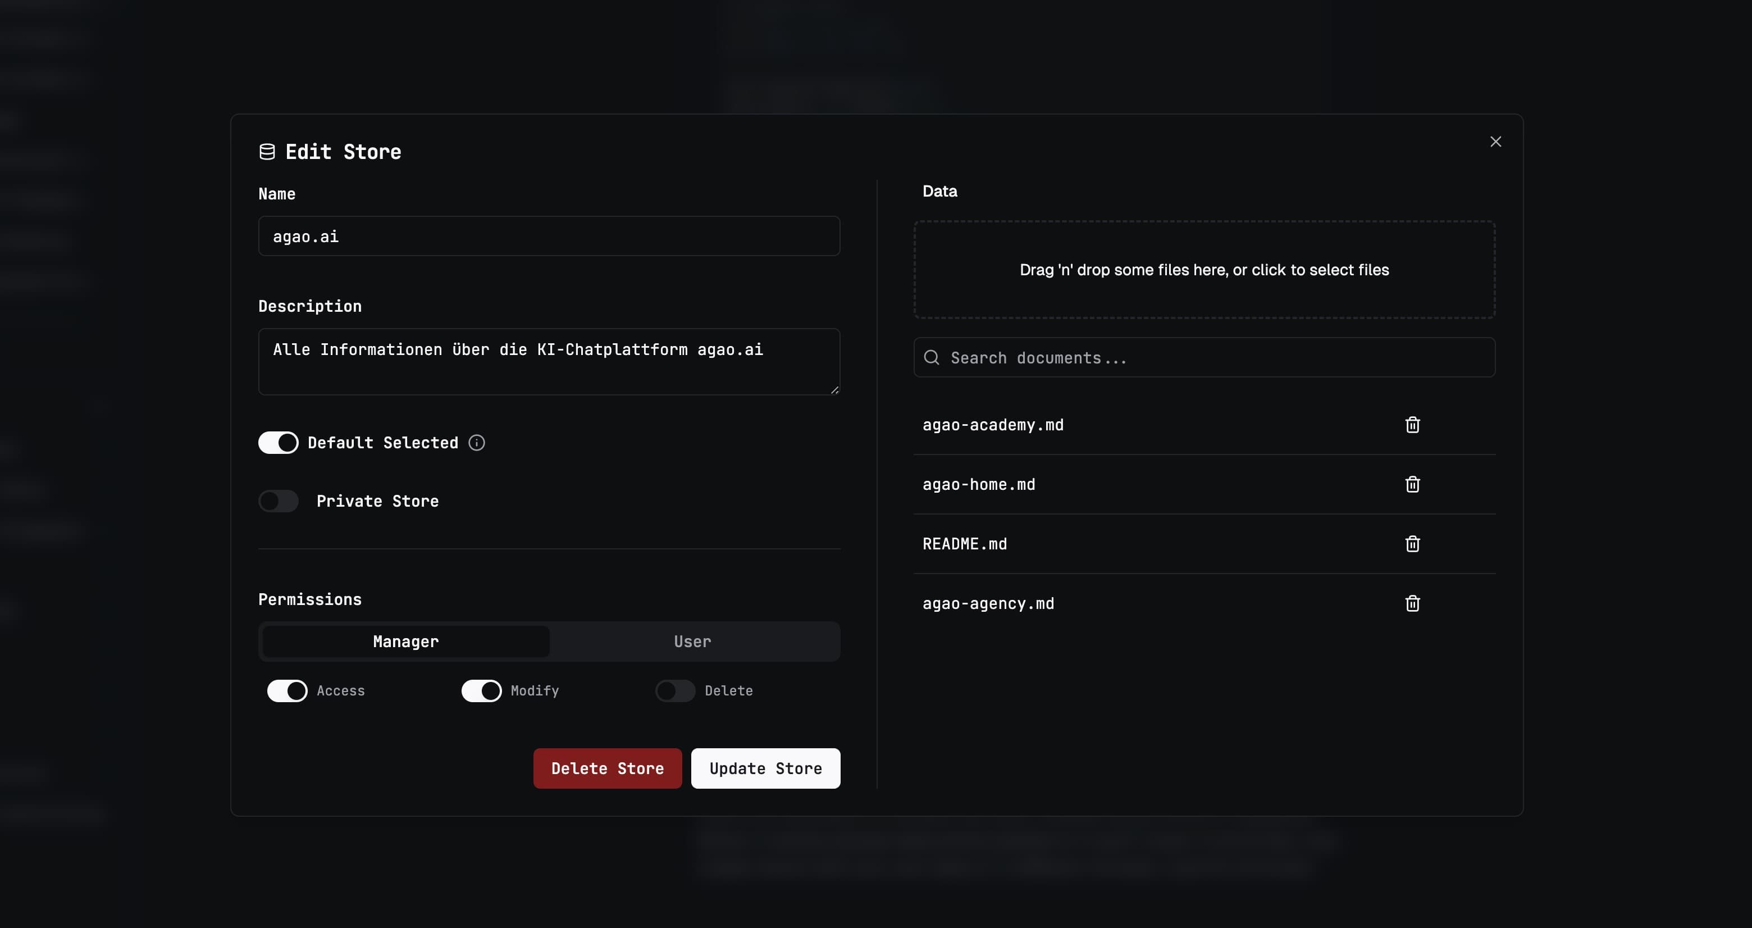1752x928 pixels.
Task: Click the Permissions heading
Action: pyautogui.click(x=309, y=599)
